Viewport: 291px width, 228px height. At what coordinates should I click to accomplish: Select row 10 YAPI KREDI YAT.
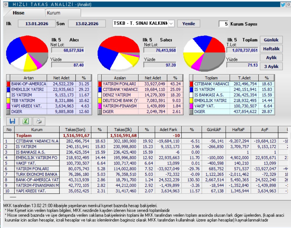coord(146,191)
